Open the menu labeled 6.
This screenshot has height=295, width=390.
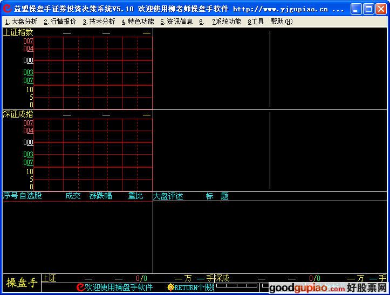click(x=201, y=22)
